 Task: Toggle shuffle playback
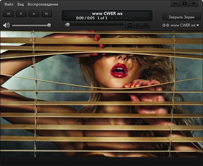137,25
